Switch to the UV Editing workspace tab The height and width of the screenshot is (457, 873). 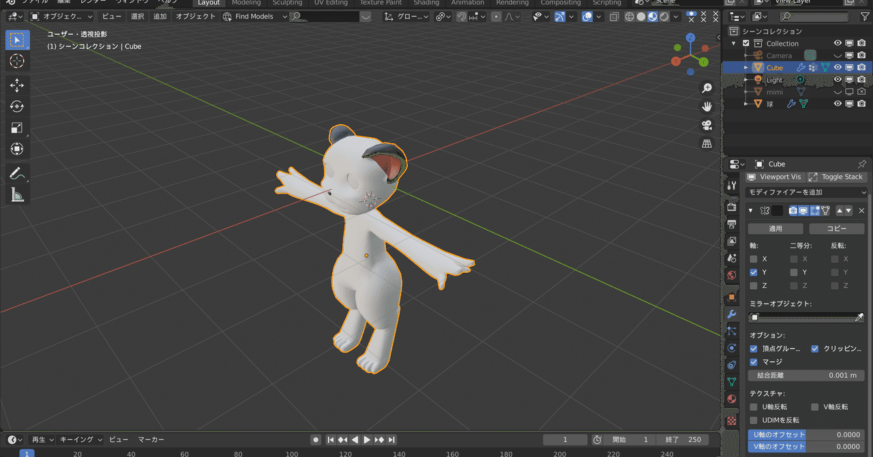331,3
